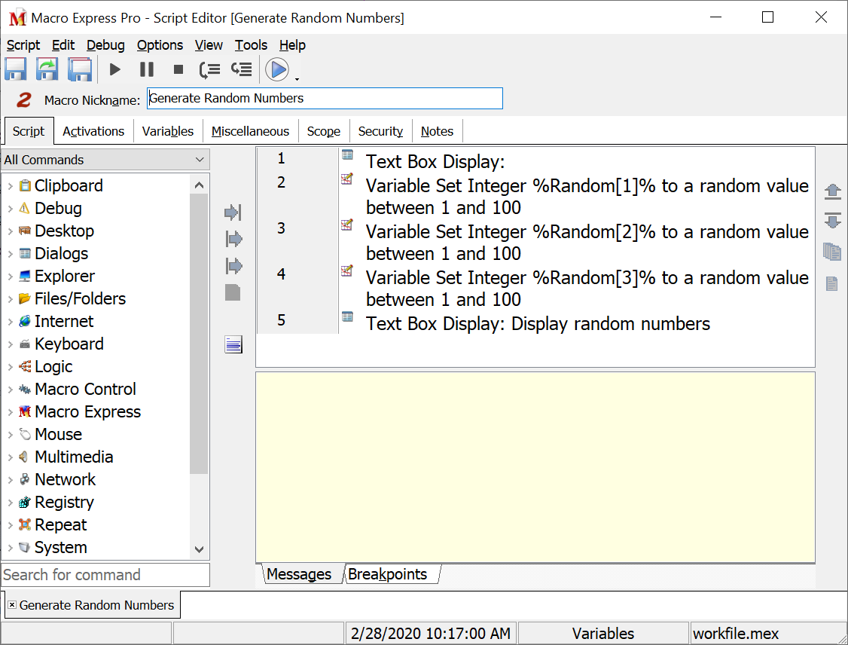Close the Generate Random Numbers bottom tab
The height and width of the screenshot is (645, 848).
(x=12, y=605)
